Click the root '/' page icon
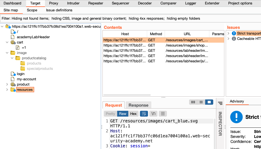261x149 pixels. (x=13, y=32)
